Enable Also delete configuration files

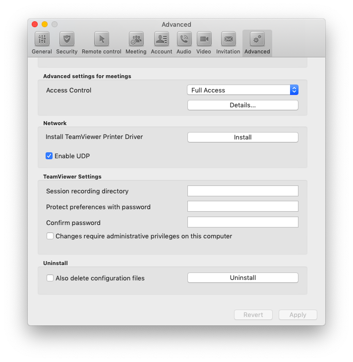50,278
